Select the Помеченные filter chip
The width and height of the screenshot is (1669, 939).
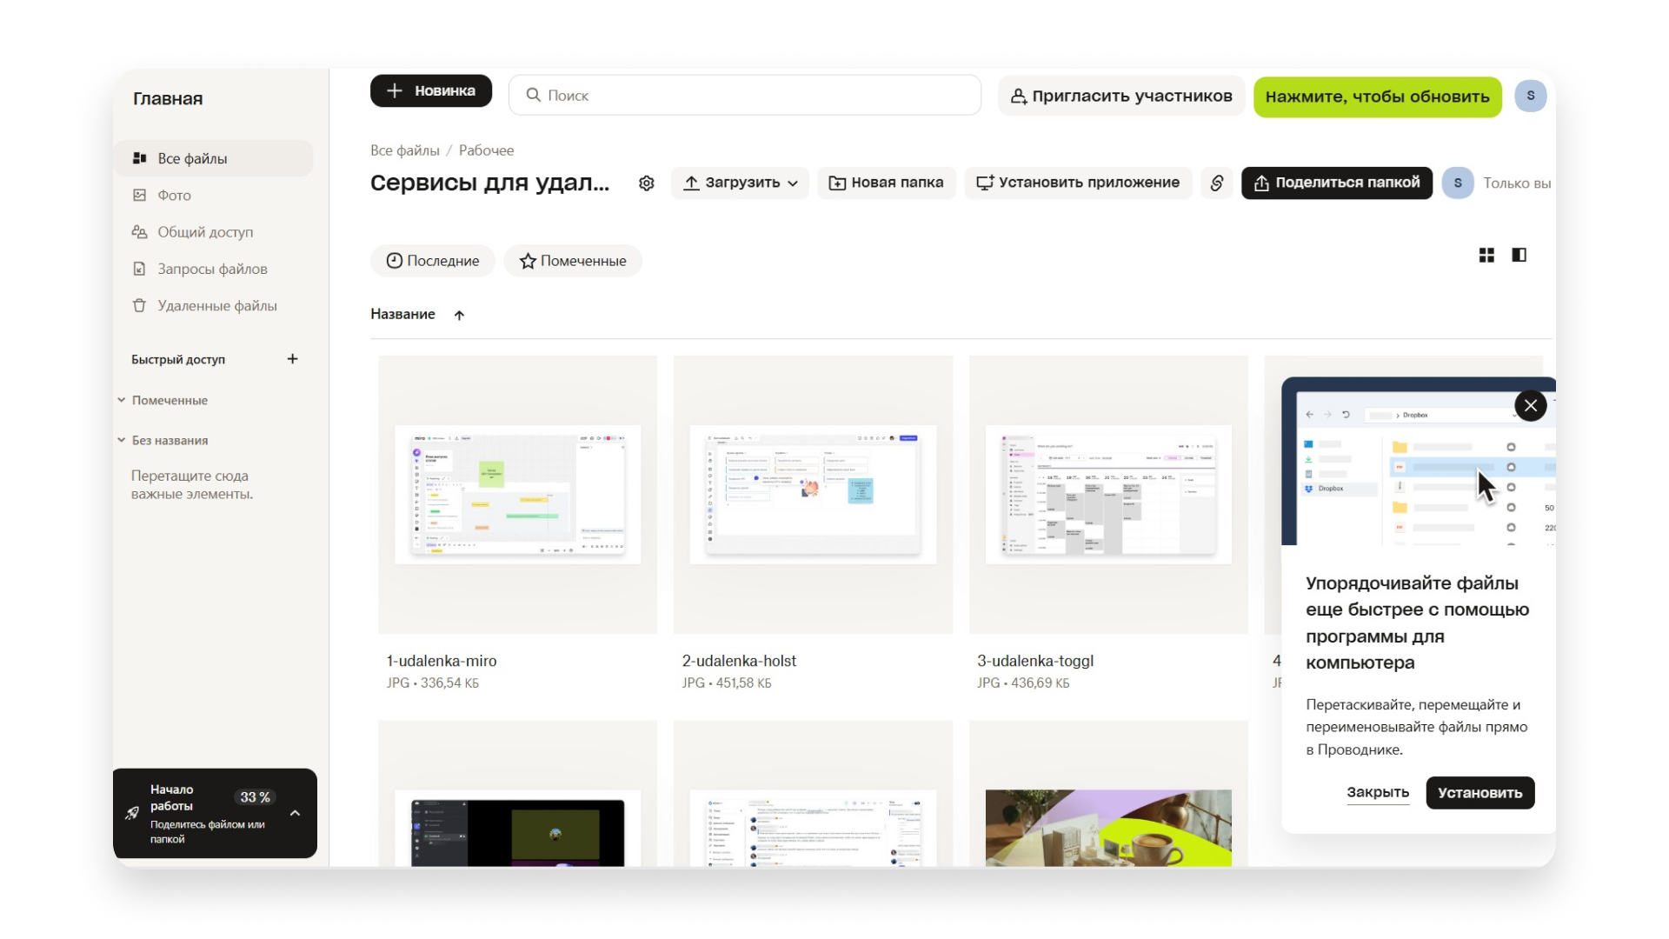pyautogui.click(x=573, y=261)
